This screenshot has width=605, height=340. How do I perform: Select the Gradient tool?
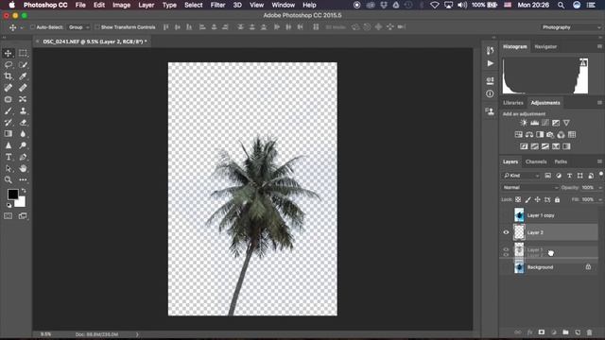tap(9, 134)
